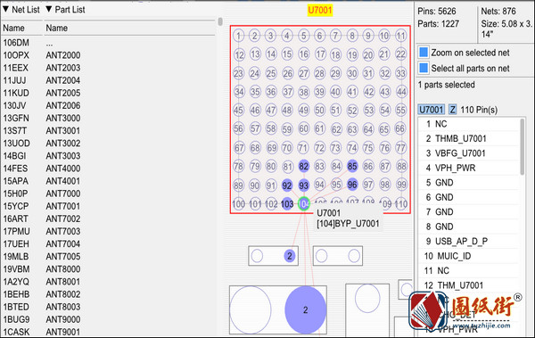Click the Z toggle next to U7001
This screenshot has width=535, height=338.
point(452,110)
